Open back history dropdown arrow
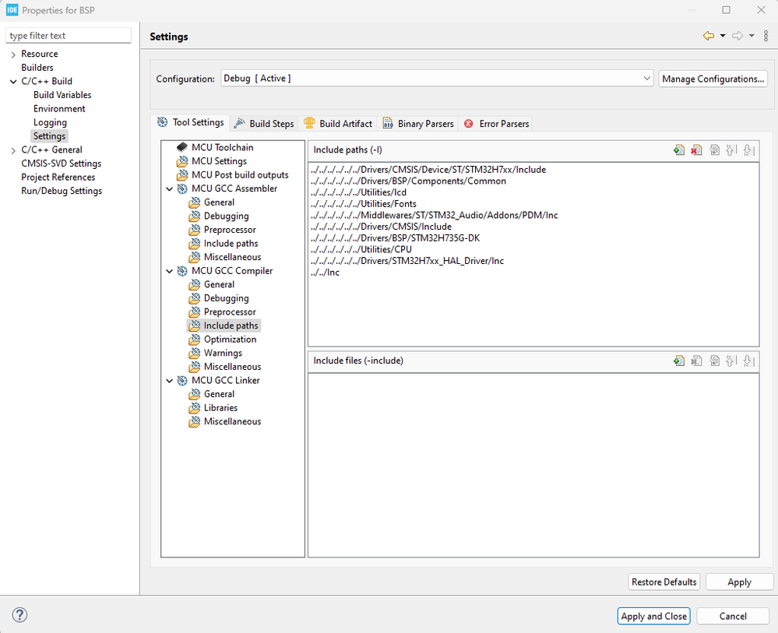778x633 pixels. pos(723,36)
